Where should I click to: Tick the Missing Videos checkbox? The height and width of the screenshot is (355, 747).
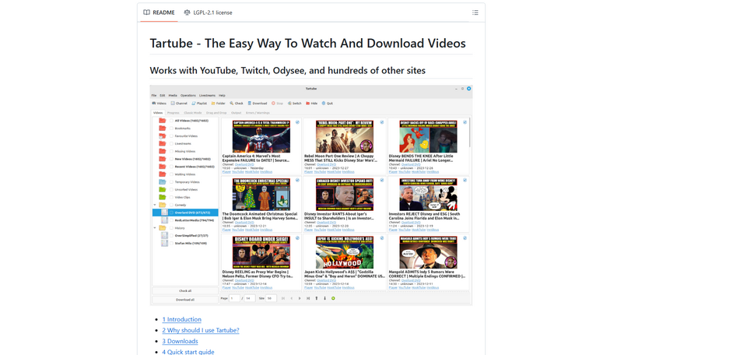tap(171, 151)
